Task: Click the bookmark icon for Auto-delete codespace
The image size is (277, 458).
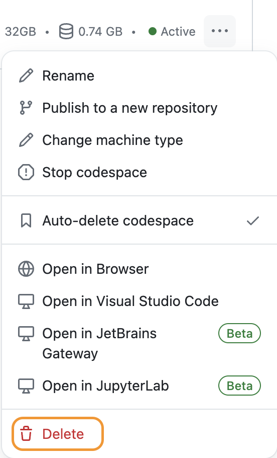Action: 26,220
